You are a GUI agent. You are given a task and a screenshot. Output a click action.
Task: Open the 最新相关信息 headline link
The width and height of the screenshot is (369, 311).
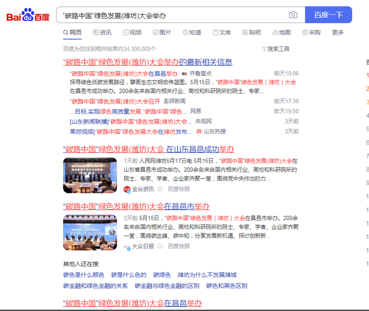pos(148,62)
